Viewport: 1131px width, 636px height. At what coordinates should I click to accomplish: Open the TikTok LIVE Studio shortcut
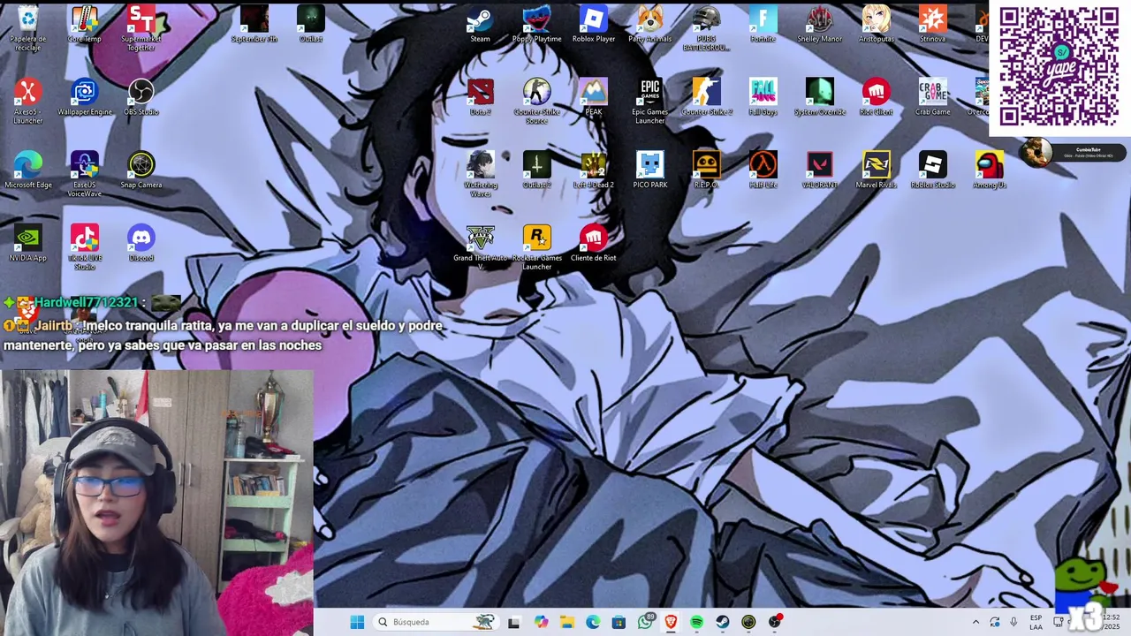pos(84,248)
